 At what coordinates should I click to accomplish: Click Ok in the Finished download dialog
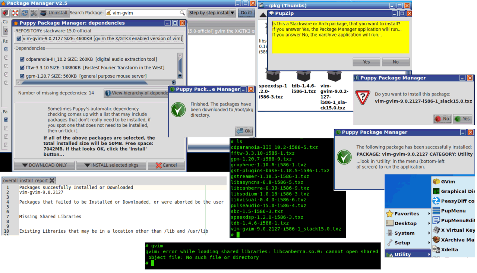coord(244,131)
